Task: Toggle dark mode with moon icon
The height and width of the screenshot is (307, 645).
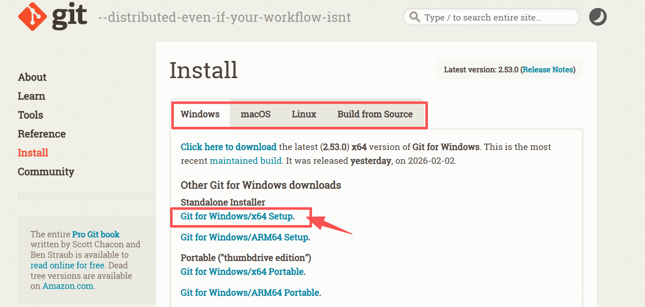Action: (x=598, y=17)
